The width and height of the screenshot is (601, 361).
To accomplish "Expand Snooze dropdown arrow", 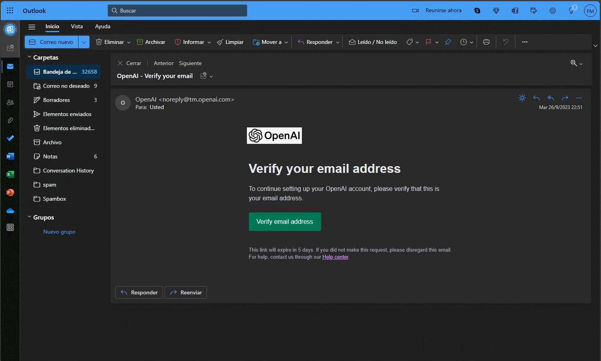I will [471, 42].
